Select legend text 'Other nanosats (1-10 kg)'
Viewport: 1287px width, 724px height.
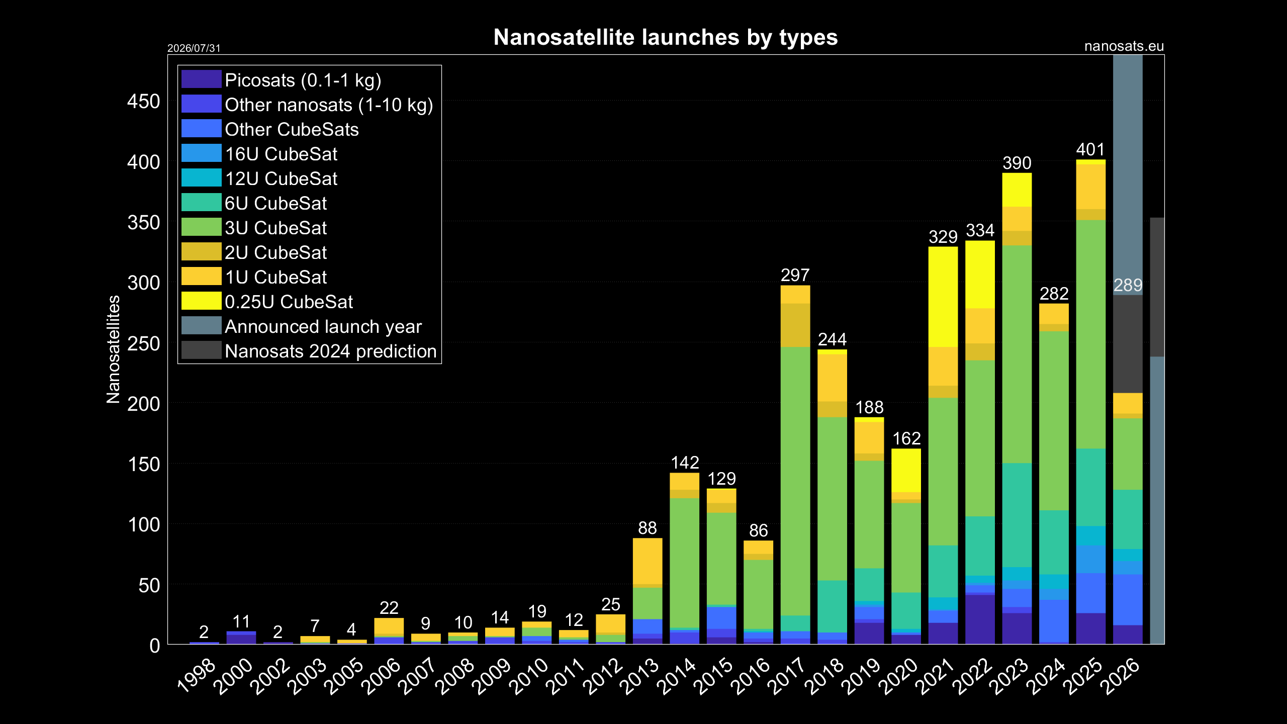(329, 105)
